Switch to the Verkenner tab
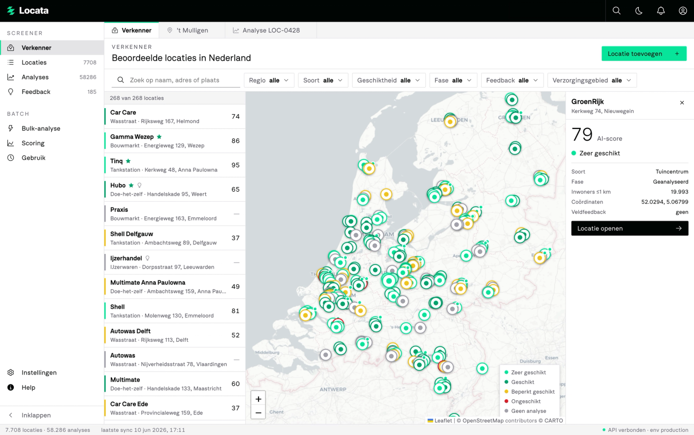Viewport: 694px width, 435px height. (131, 30)
